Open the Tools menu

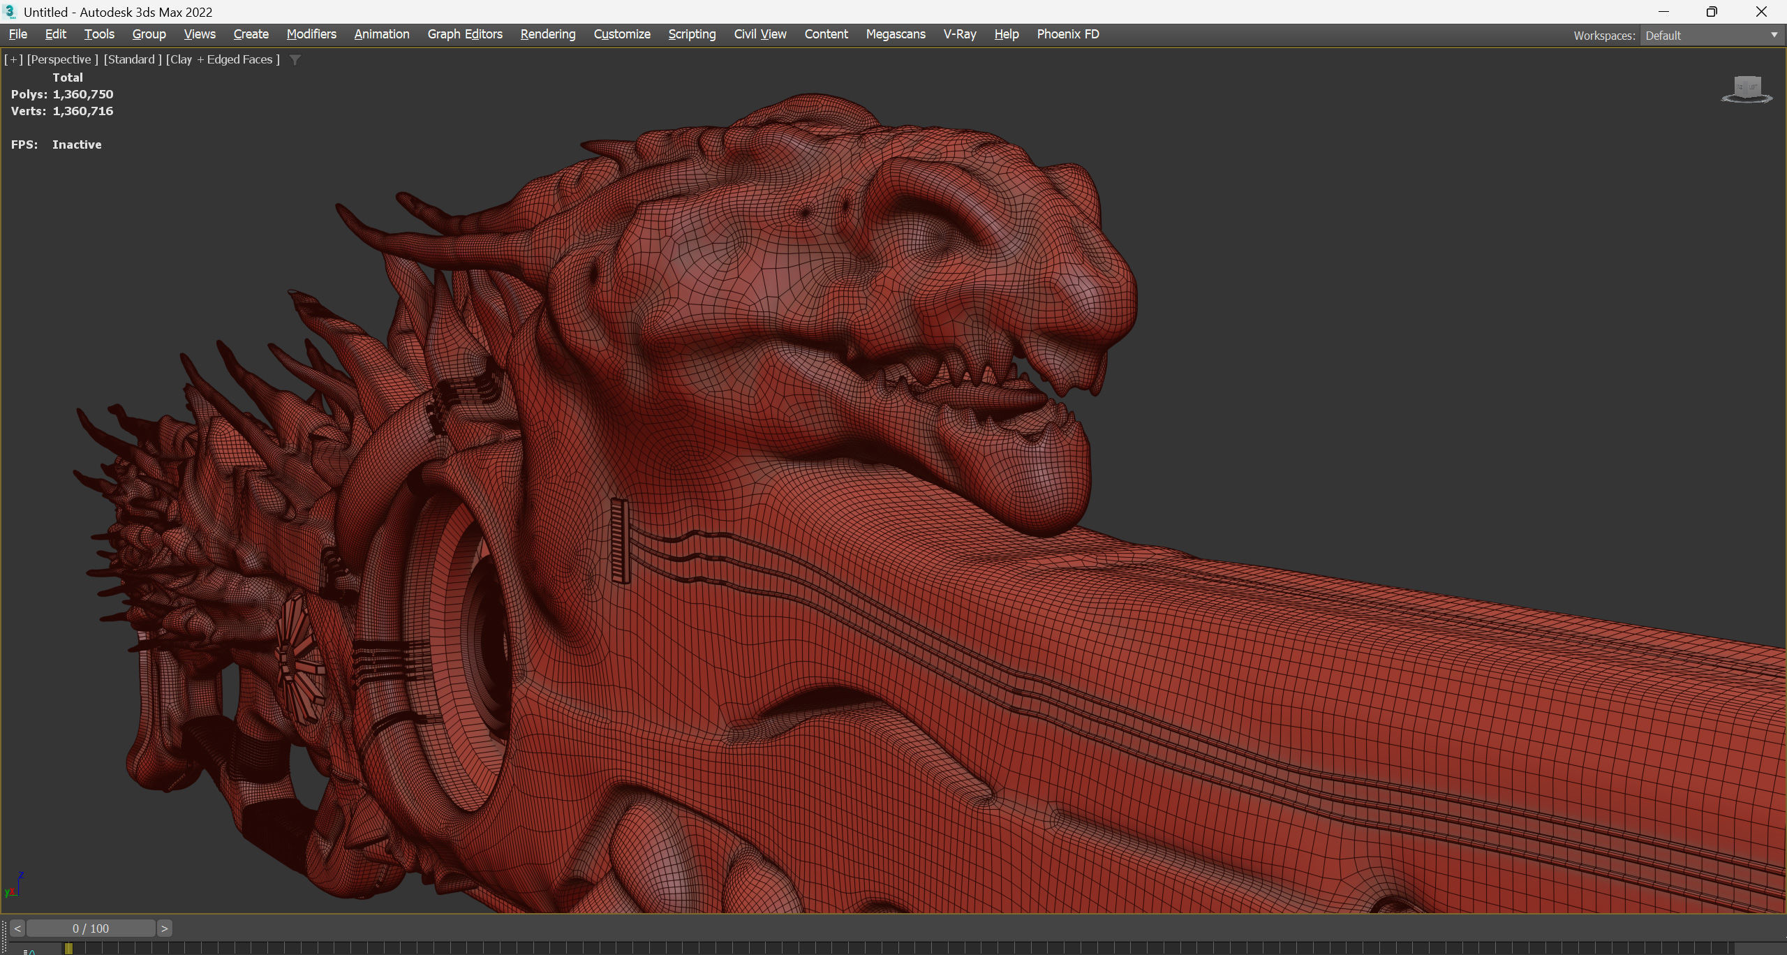99,34
